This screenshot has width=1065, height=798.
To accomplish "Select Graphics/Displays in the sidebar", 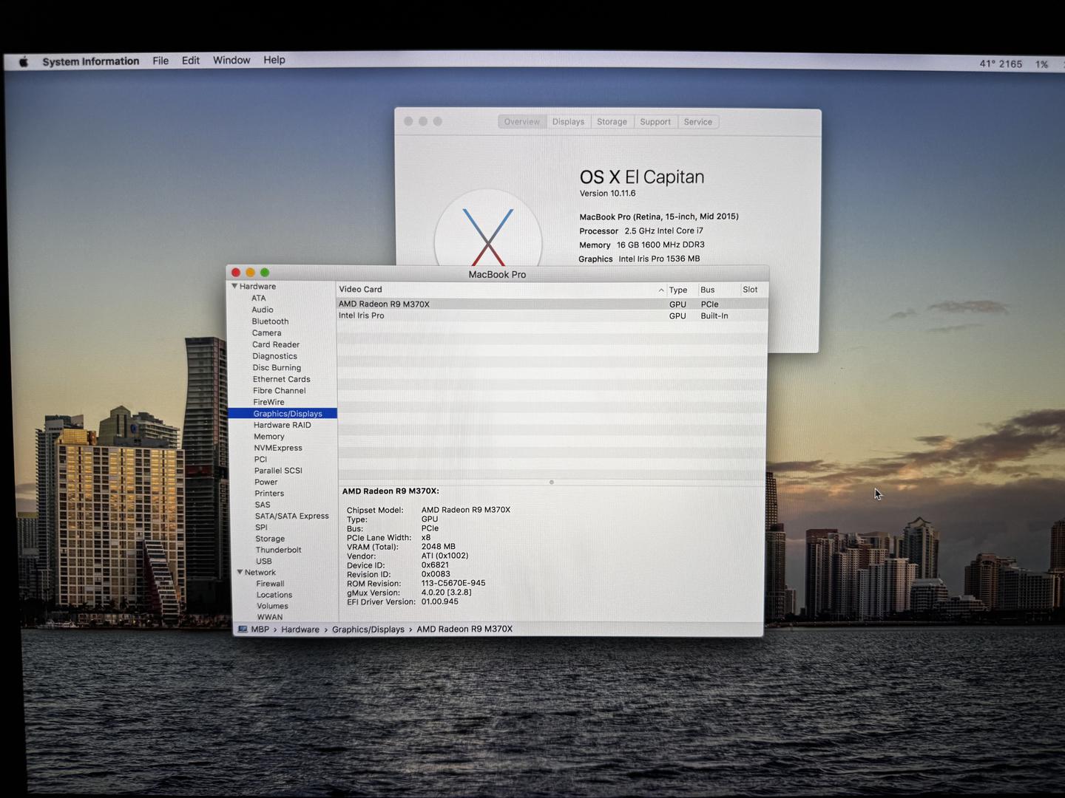I will tap(283, 414).
